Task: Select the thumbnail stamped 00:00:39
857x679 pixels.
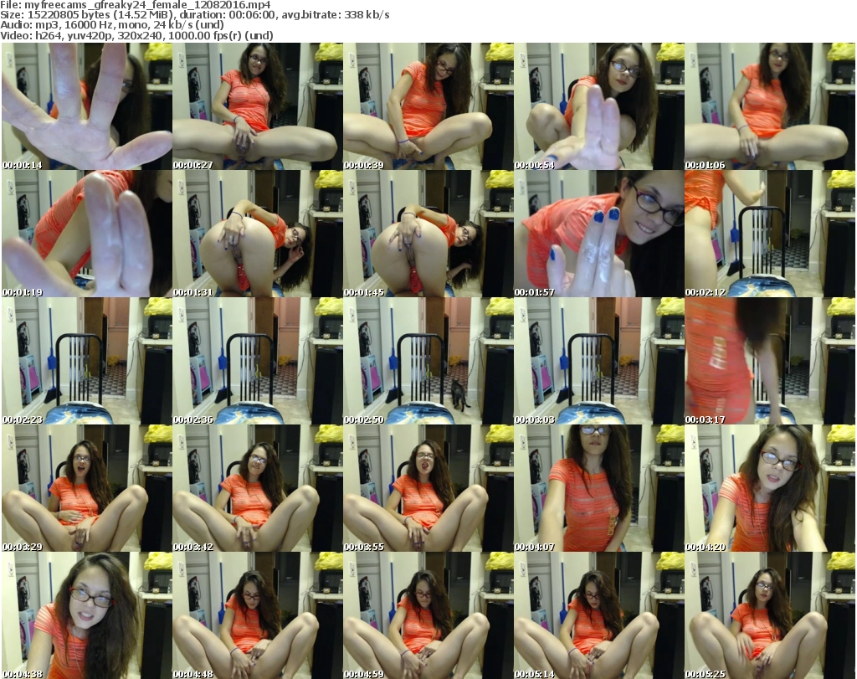Action: click(x=428, y=106)
